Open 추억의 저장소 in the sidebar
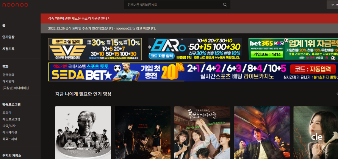The width and height of the screenshot is (338, 159). point(12,156)
